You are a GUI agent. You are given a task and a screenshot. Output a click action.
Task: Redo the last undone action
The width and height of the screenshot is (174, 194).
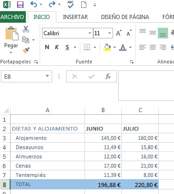tap(52, 5)
